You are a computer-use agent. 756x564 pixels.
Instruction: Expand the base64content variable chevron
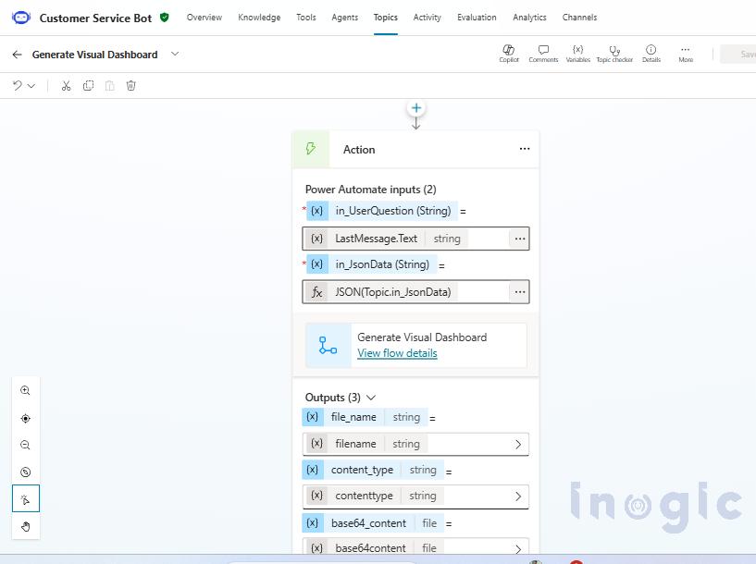coord(518,548)
